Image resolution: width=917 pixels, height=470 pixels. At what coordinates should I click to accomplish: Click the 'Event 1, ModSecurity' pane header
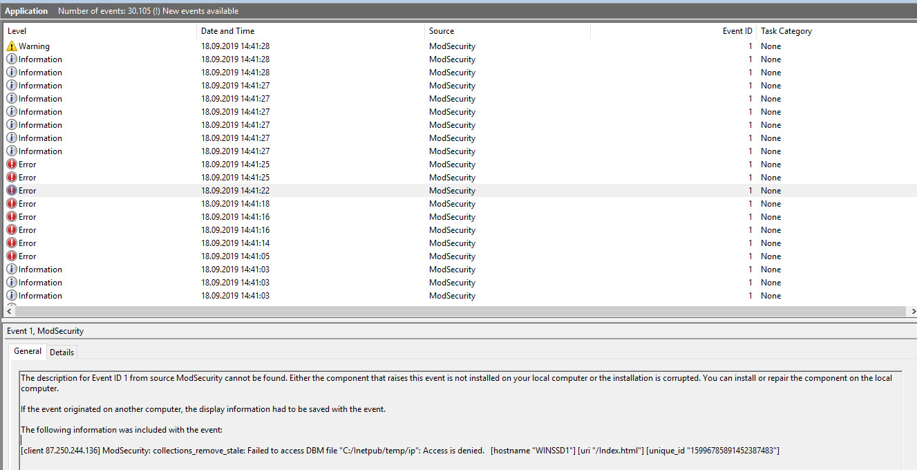pos(46,331)
